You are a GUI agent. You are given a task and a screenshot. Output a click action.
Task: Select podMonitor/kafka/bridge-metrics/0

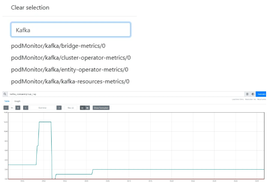(x=58, y=46)
